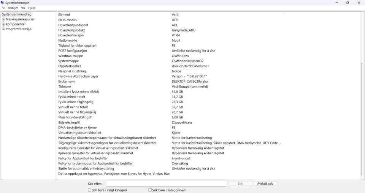
Task: Click the C:\pagefile.sys value
Action: click(x=182, y=122)
